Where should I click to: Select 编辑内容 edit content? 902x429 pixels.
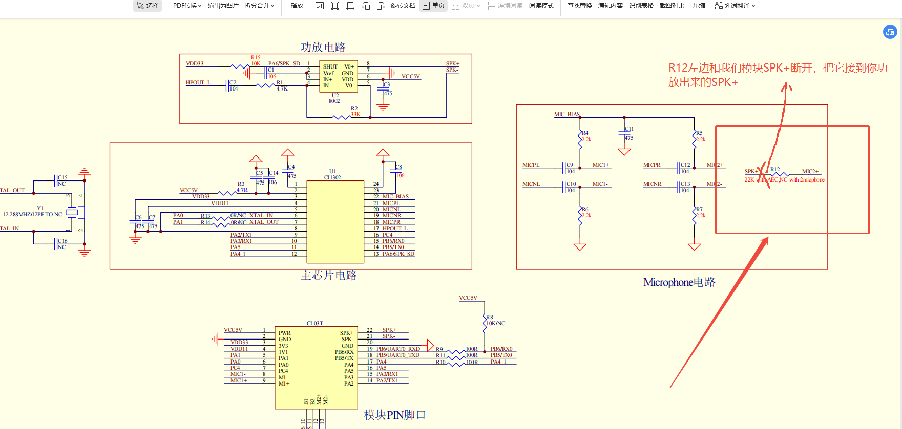(x=610, y=6)
